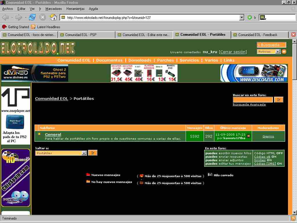Click the Buscar en este foro input field

tap(253, 100)
